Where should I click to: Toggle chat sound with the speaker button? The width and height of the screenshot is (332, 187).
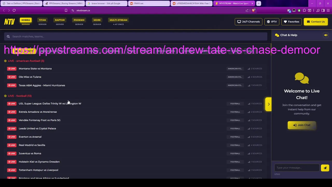pos(326,35)
